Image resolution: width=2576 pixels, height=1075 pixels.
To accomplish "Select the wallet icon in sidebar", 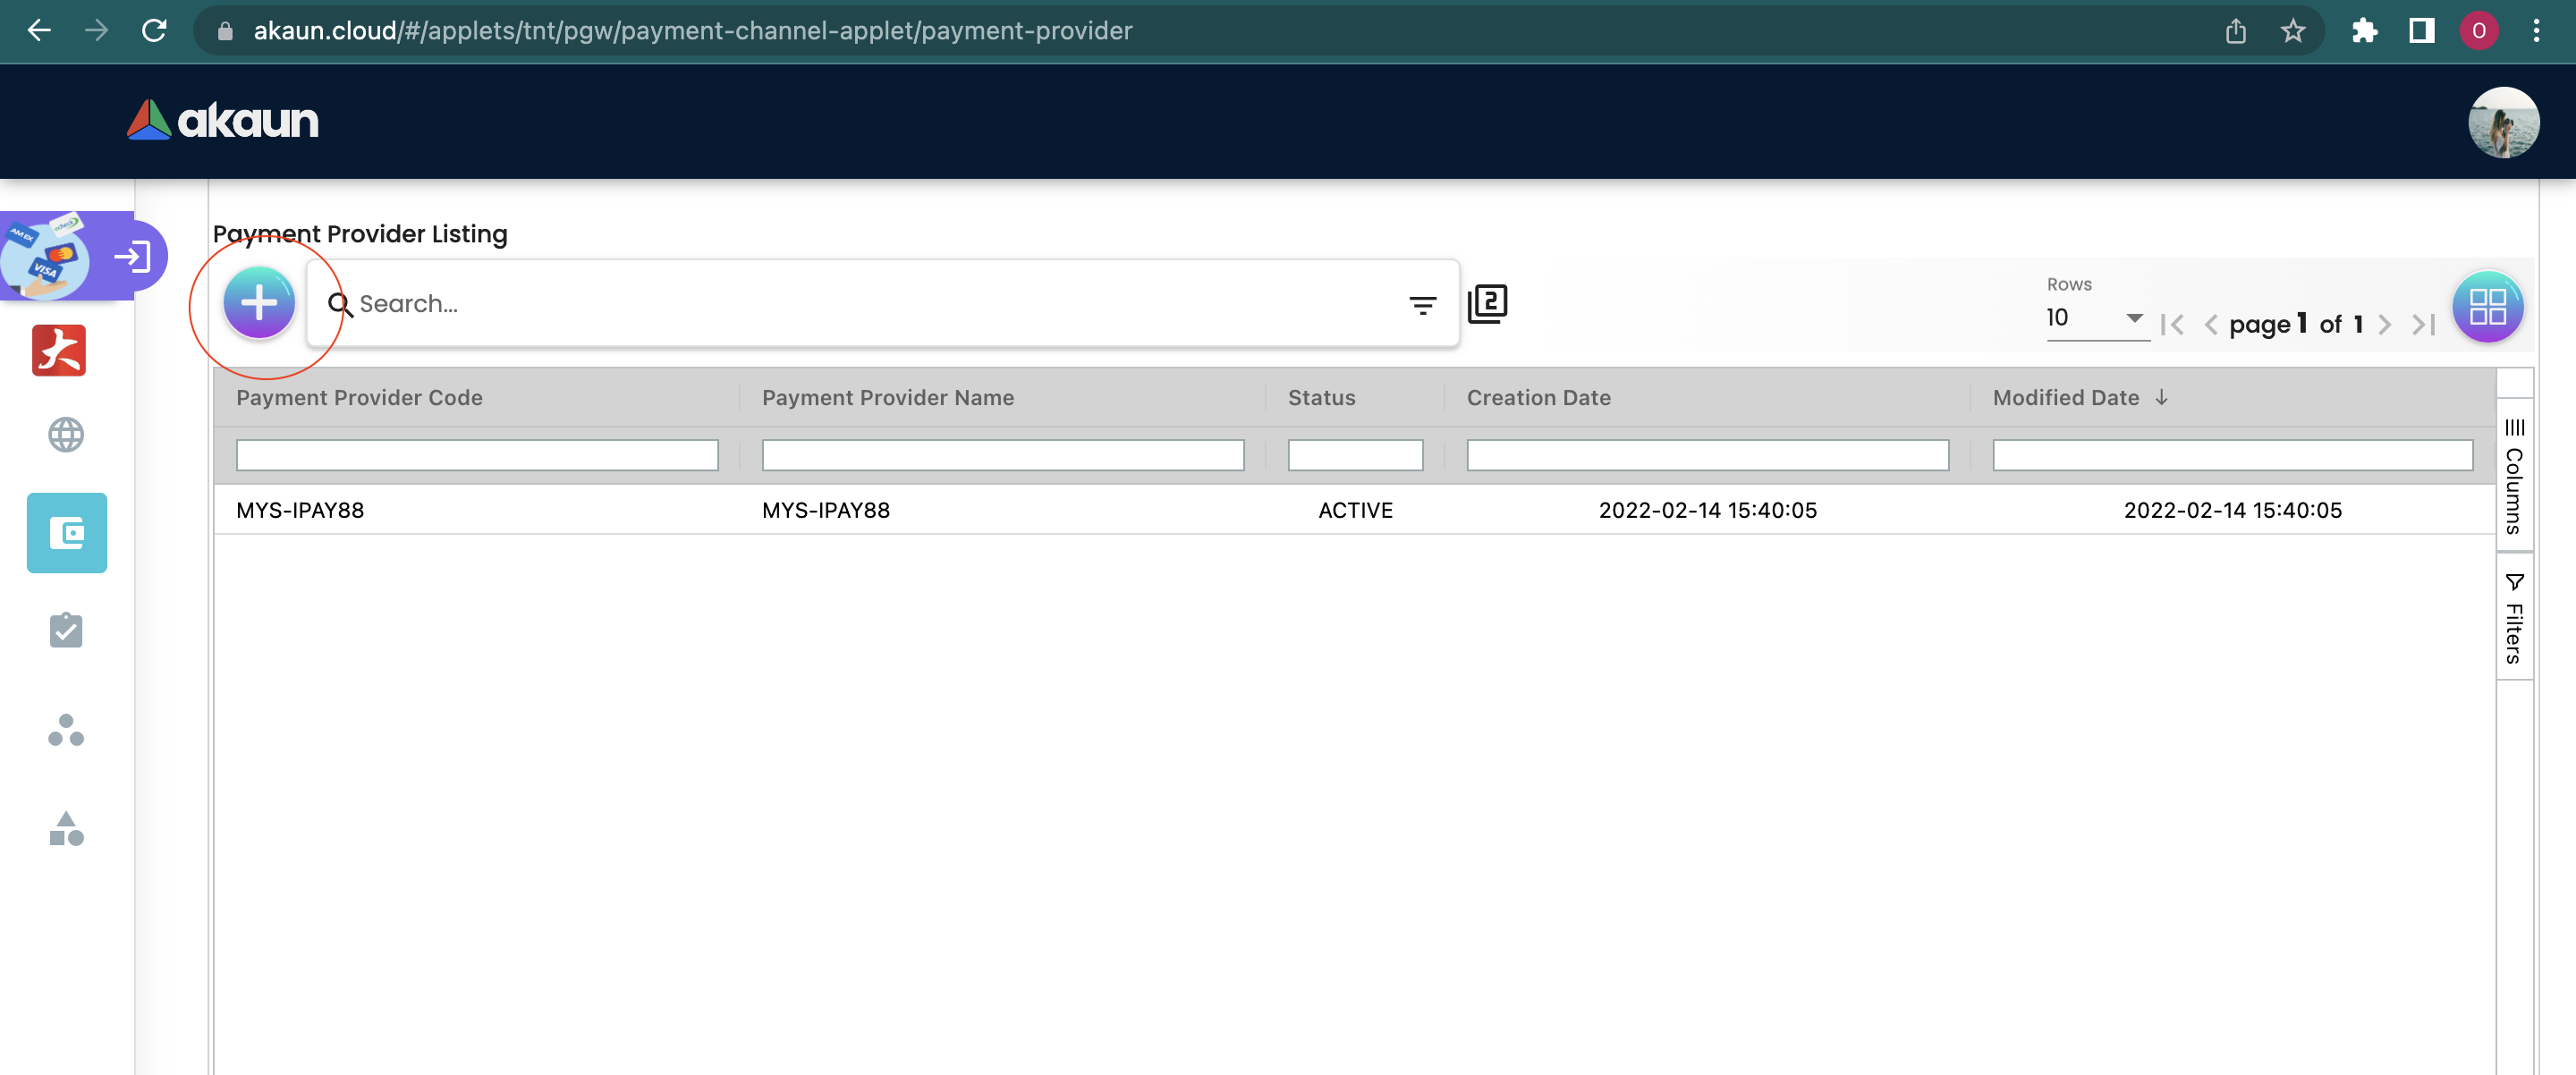I will tap(66, 533).
